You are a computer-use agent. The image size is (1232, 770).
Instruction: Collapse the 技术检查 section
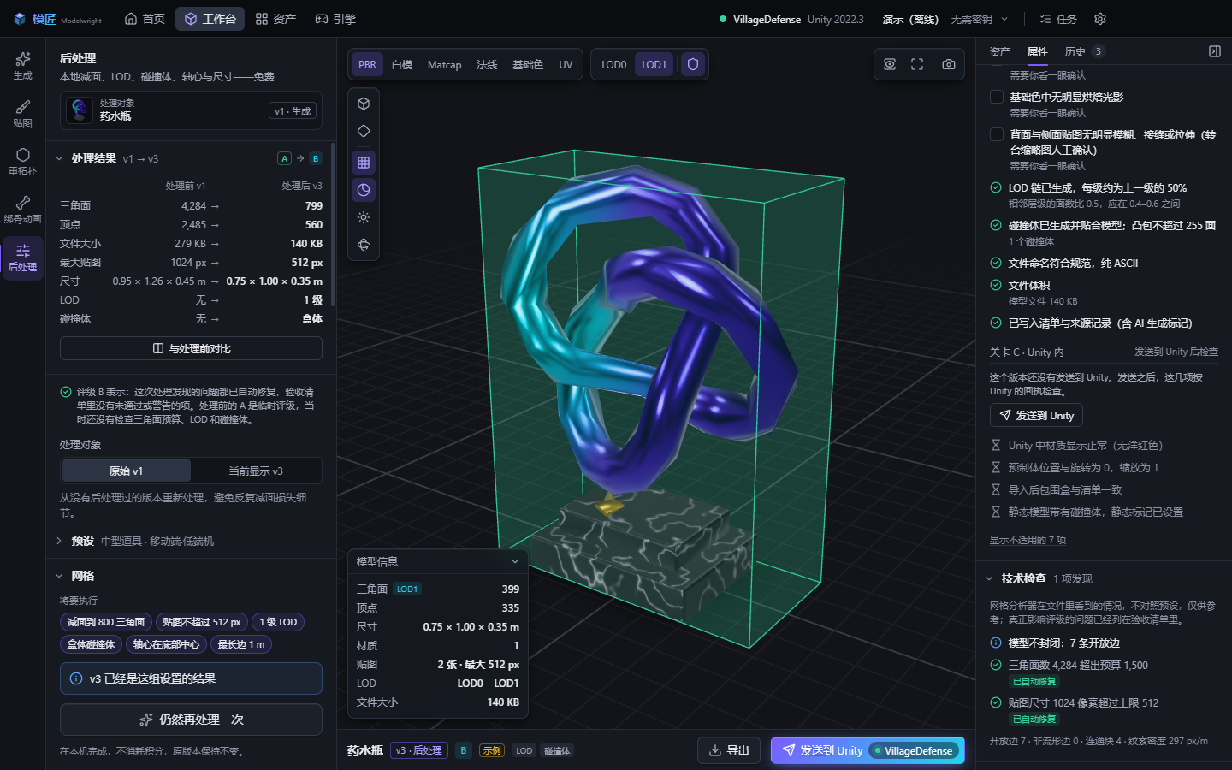(989, 578)
